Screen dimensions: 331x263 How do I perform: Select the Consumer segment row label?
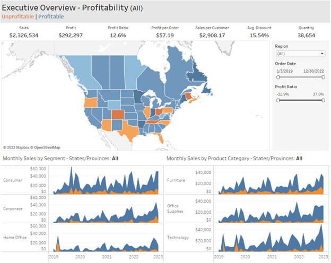click(x=13, y=180)
